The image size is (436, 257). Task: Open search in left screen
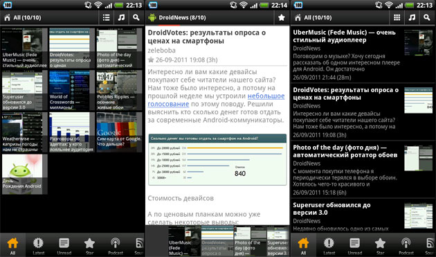tap(136, 17)
